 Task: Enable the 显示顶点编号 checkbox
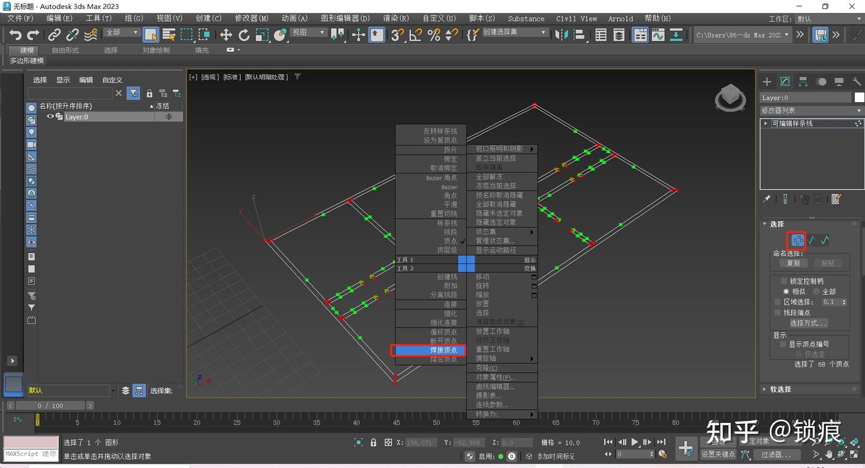(x=783, y=344)
